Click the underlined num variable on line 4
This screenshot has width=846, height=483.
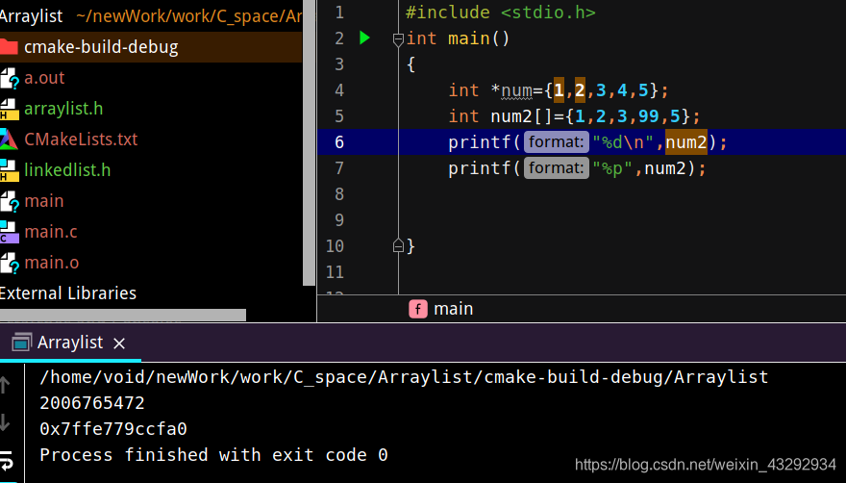517,90
